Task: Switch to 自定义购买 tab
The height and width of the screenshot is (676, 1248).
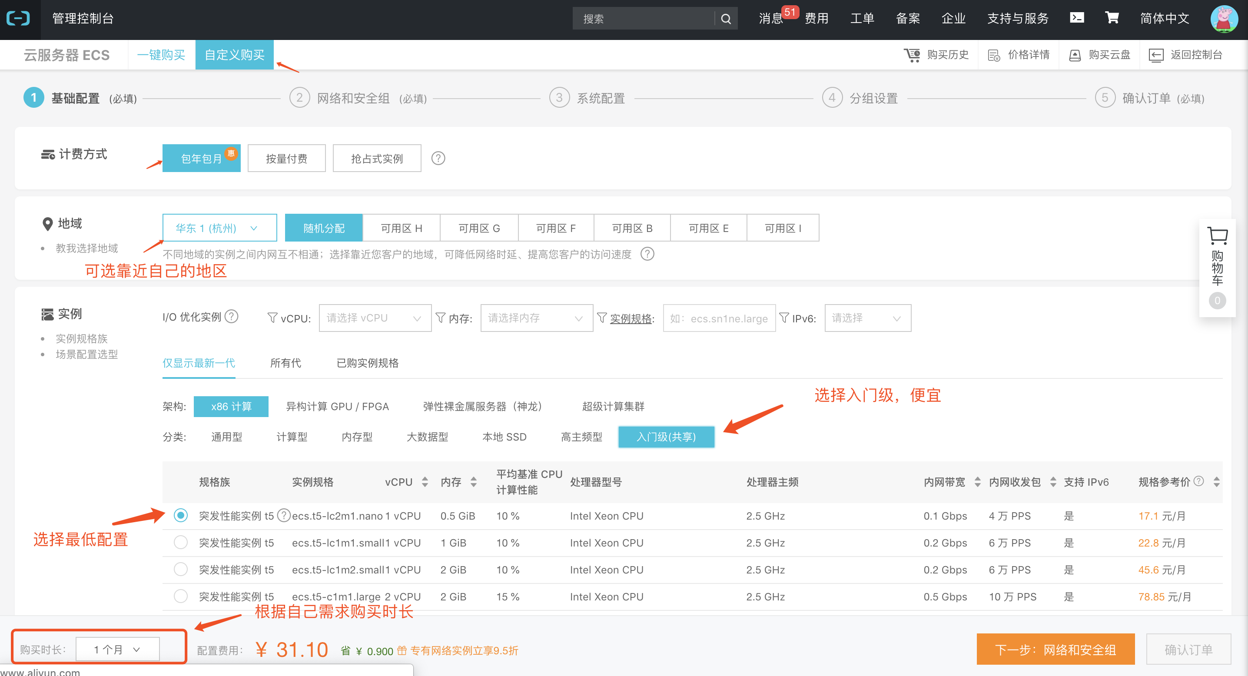Action: point(235,55)
